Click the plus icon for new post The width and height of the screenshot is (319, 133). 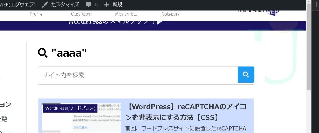pyautogui.click(x=107, y=5)
